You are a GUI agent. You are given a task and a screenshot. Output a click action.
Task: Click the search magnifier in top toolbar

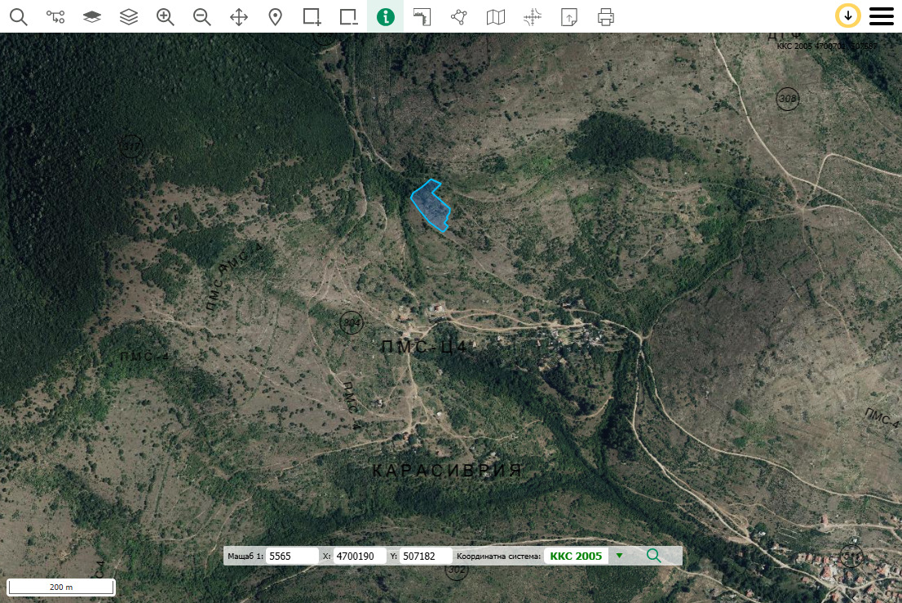pos(18,16)
